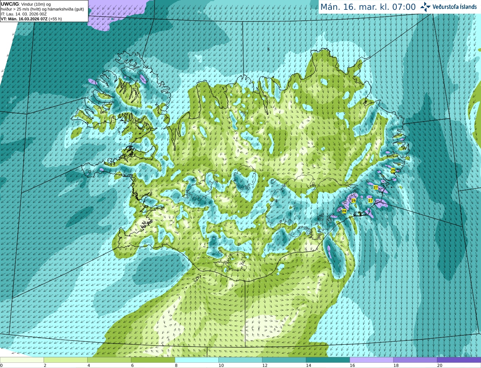Pick the 18–20 m/s purple legend swatch
This screenshot has height=368, width=481.
(x=415, y=360)
